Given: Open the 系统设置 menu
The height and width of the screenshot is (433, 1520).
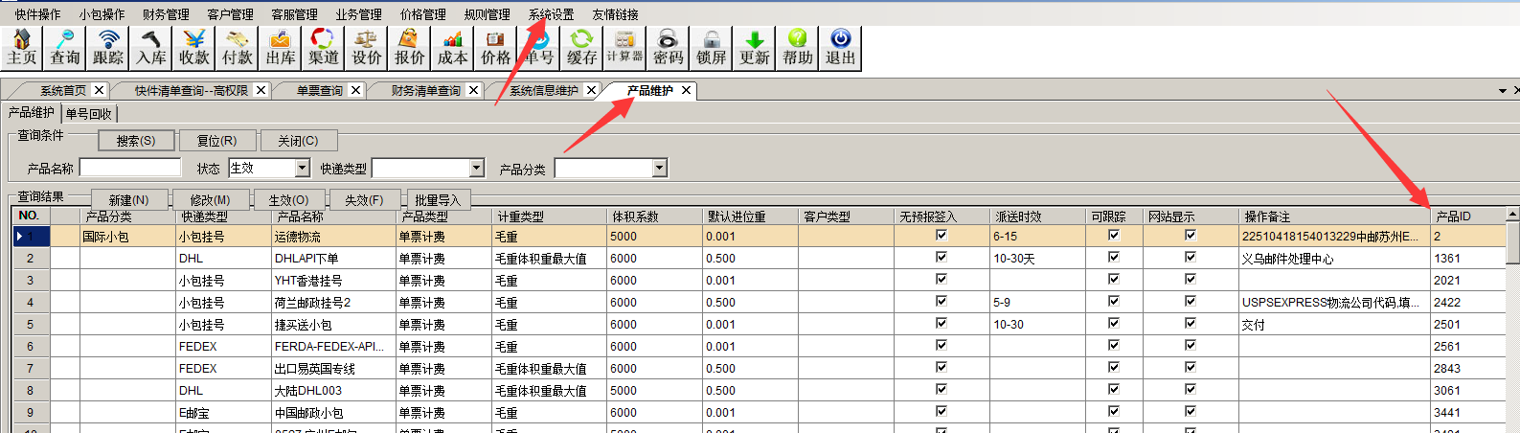Looking at the screenshot, I should pyautogui.click(x=551, y=14).
